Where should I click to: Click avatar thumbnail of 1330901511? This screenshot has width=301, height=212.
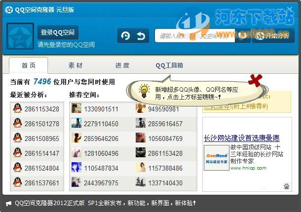point(76,108)
